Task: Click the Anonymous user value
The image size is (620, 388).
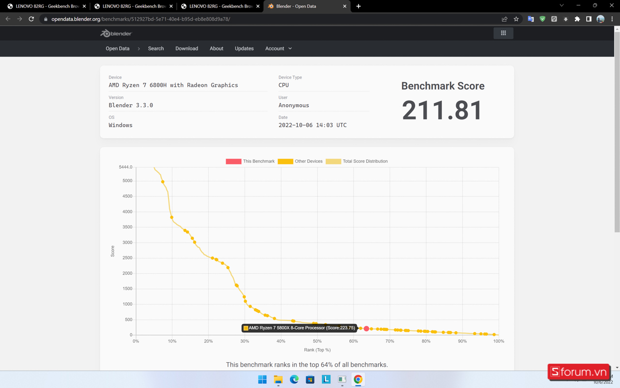Action: tap(294, 105)
